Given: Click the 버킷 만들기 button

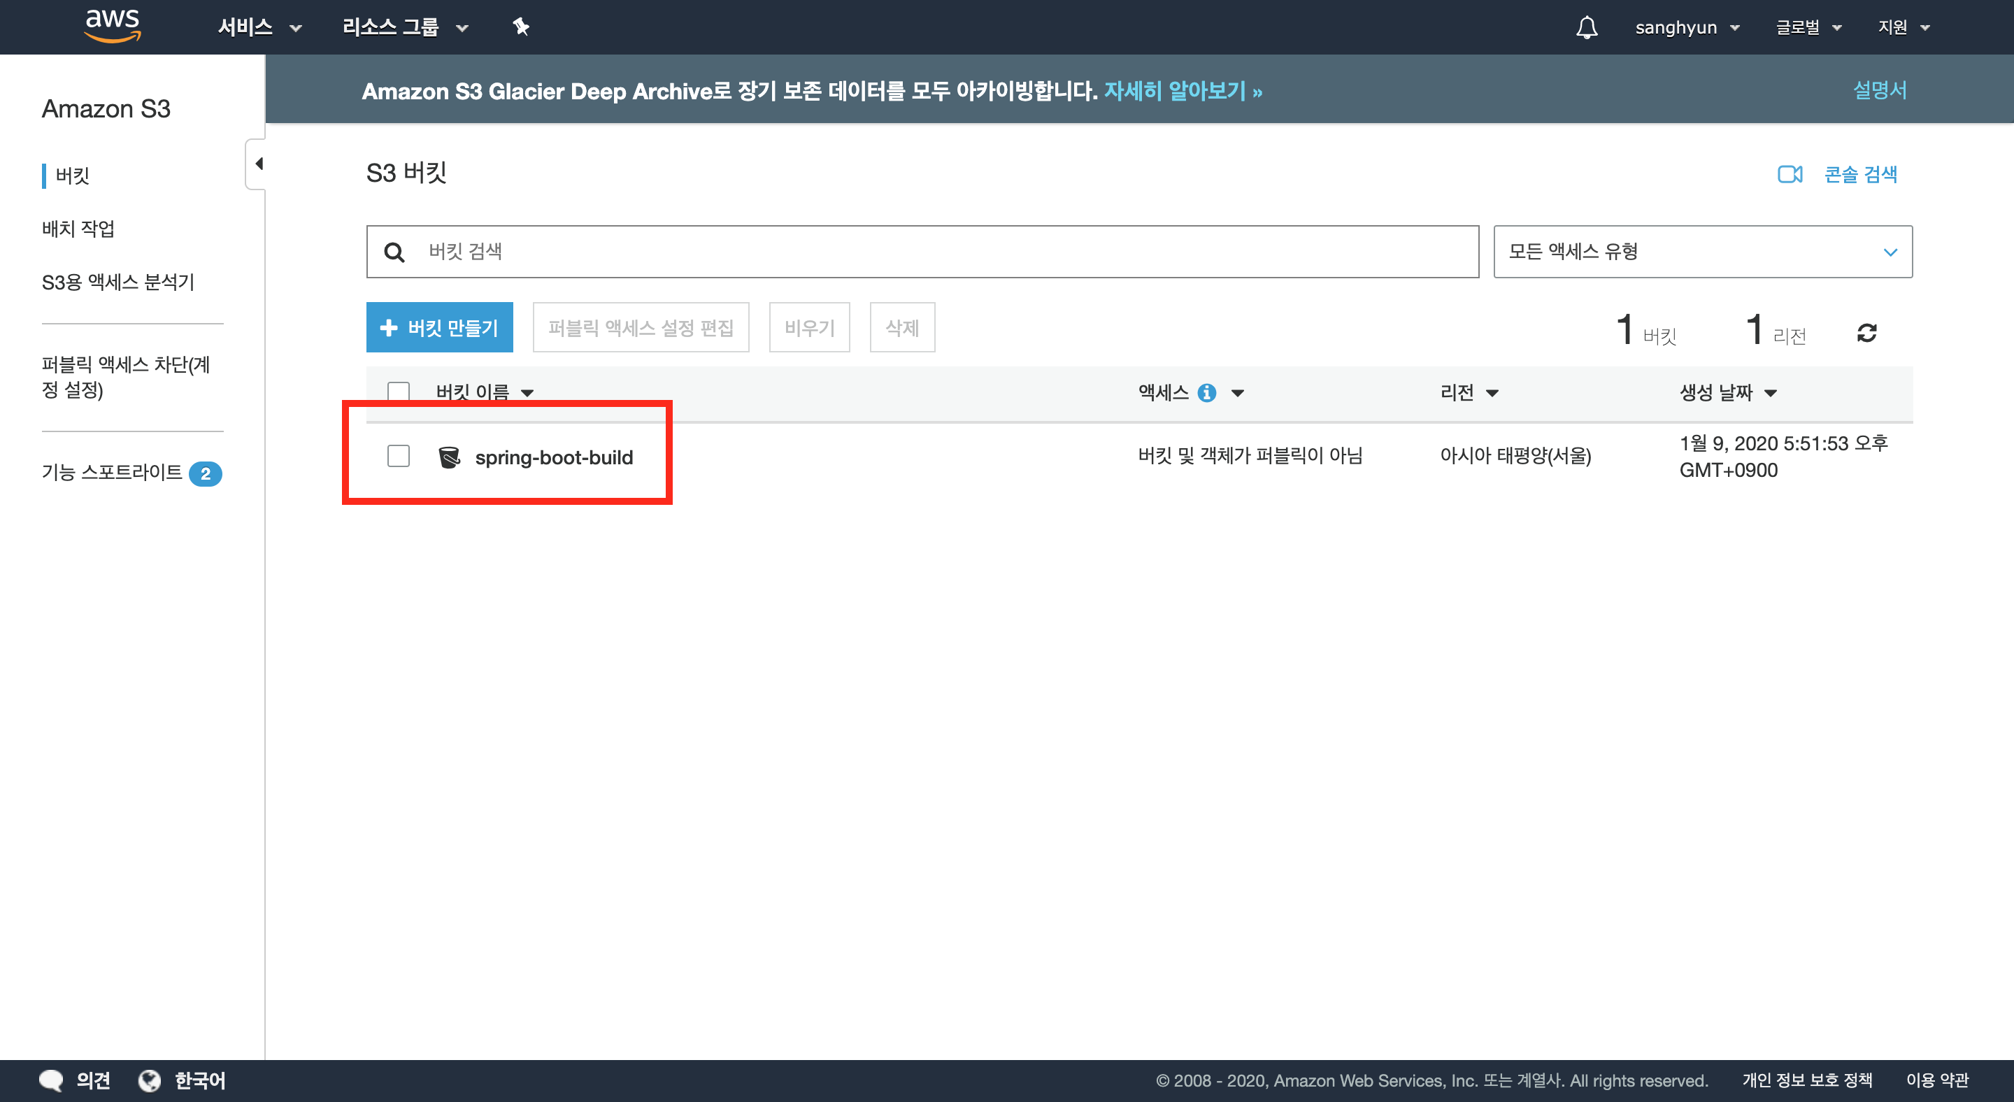Looking at the screenshot, I should [x=439, y=327].
